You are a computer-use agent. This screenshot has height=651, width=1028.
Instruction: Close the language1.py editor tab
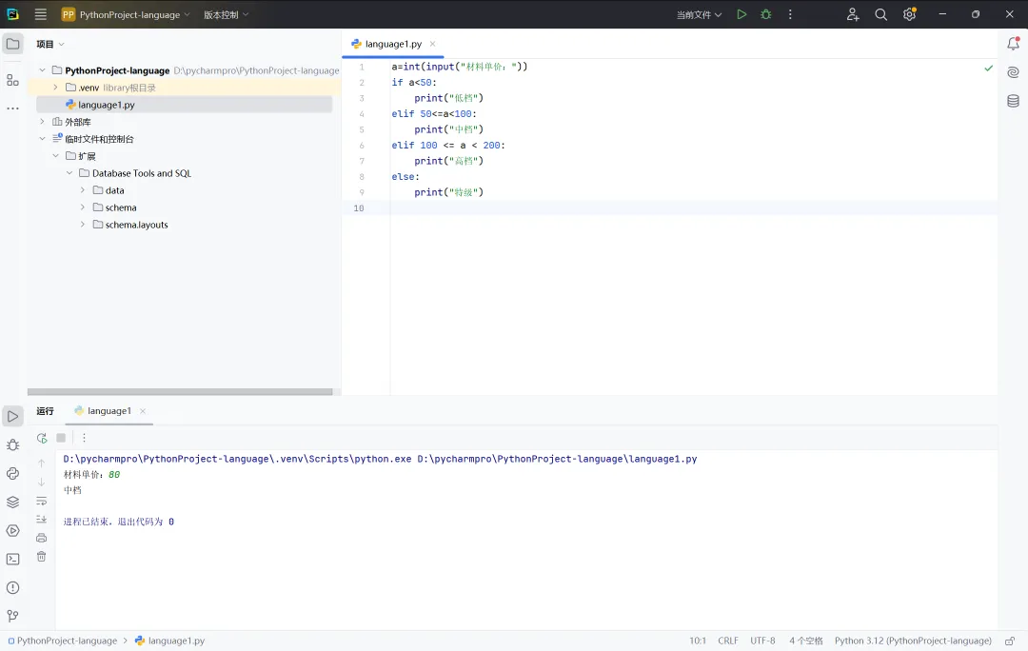click(433, 44)
